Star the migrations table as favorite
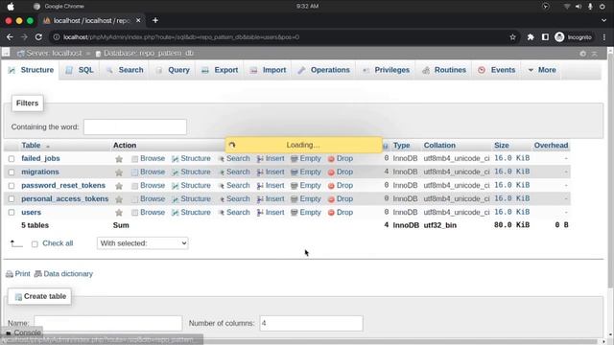The image size is (614, 345). point(119,172)
